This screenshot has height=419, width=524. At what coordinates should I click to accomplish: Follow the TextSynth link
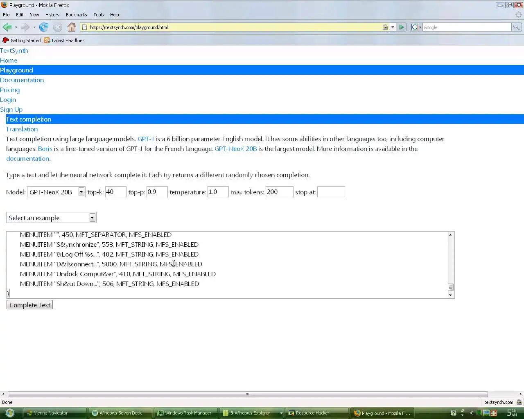point(14,51)
